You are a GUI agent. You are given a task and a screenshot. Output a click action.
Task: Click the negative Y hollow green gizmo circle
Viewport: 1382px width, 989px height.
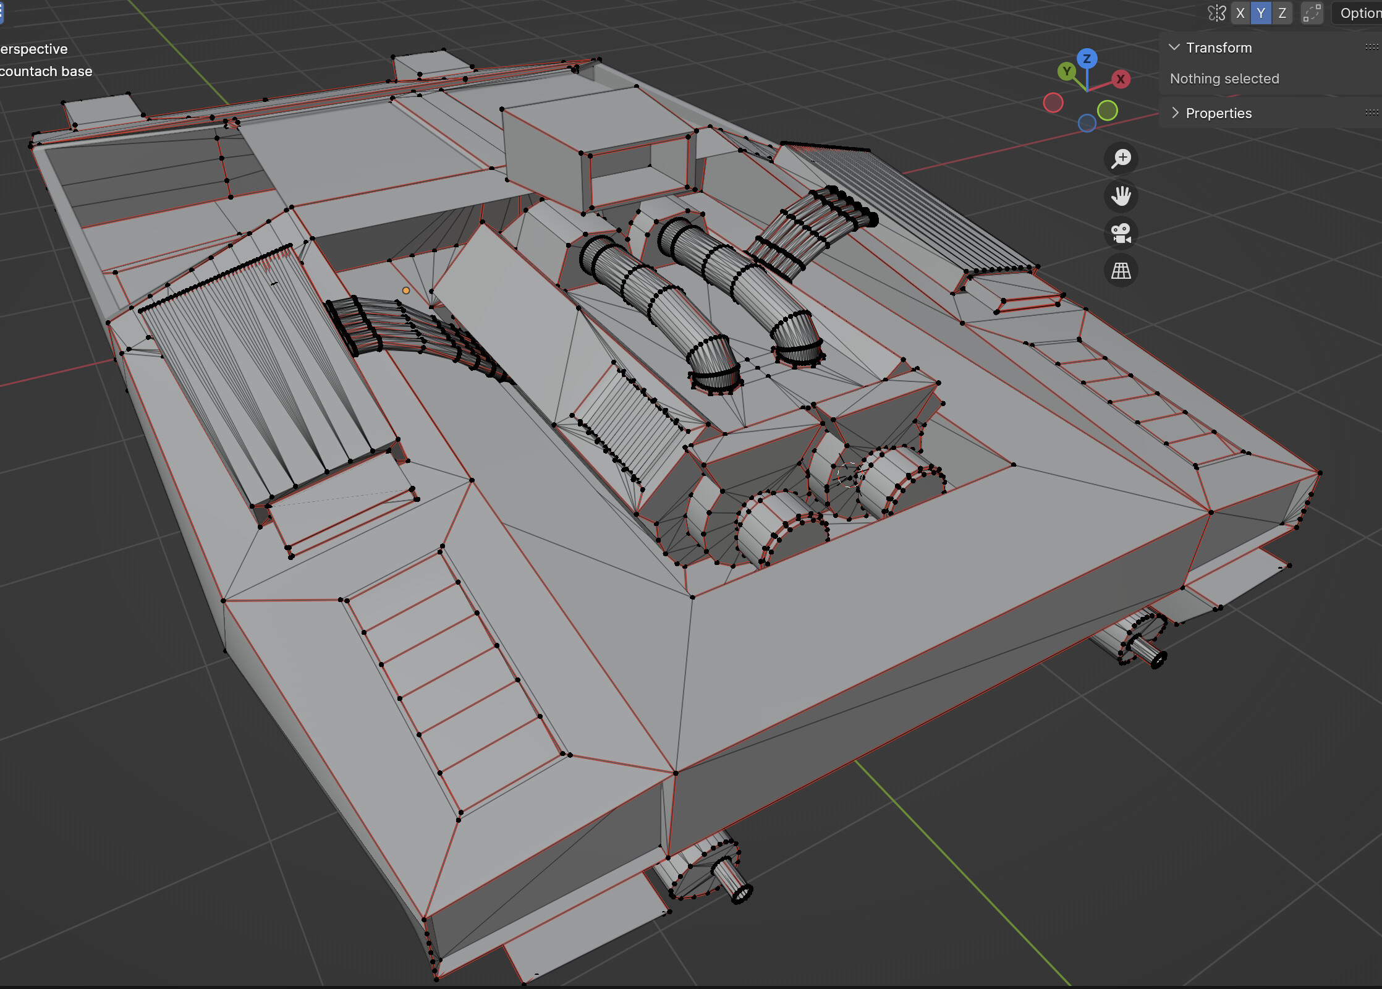pos(1108,111)
